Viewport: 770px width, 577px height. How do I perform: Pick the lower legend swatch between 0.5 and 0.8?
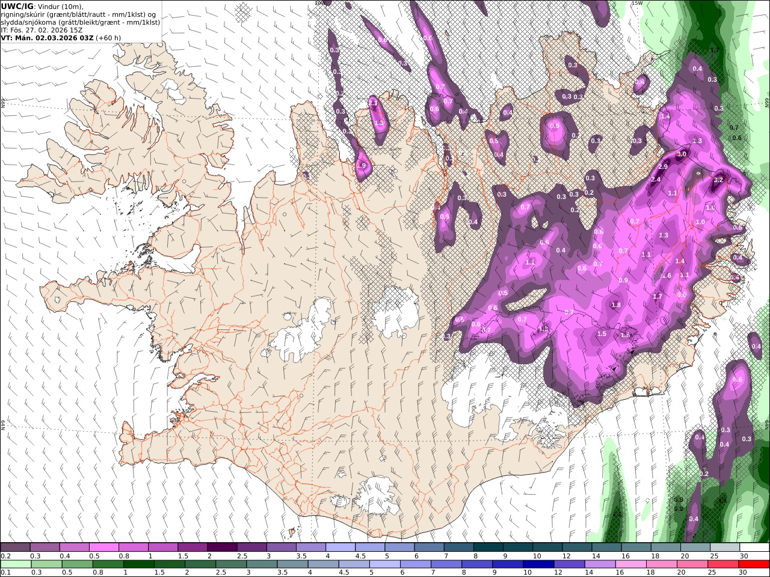coord(77,564)
